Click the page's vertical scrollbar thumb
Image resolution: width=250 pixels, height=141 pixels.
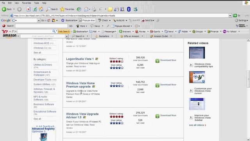point(248,79)
